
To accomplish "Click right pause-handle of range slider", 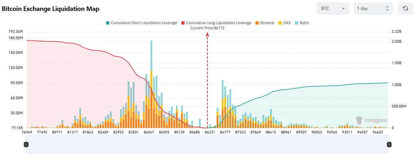I will point(389,144).
